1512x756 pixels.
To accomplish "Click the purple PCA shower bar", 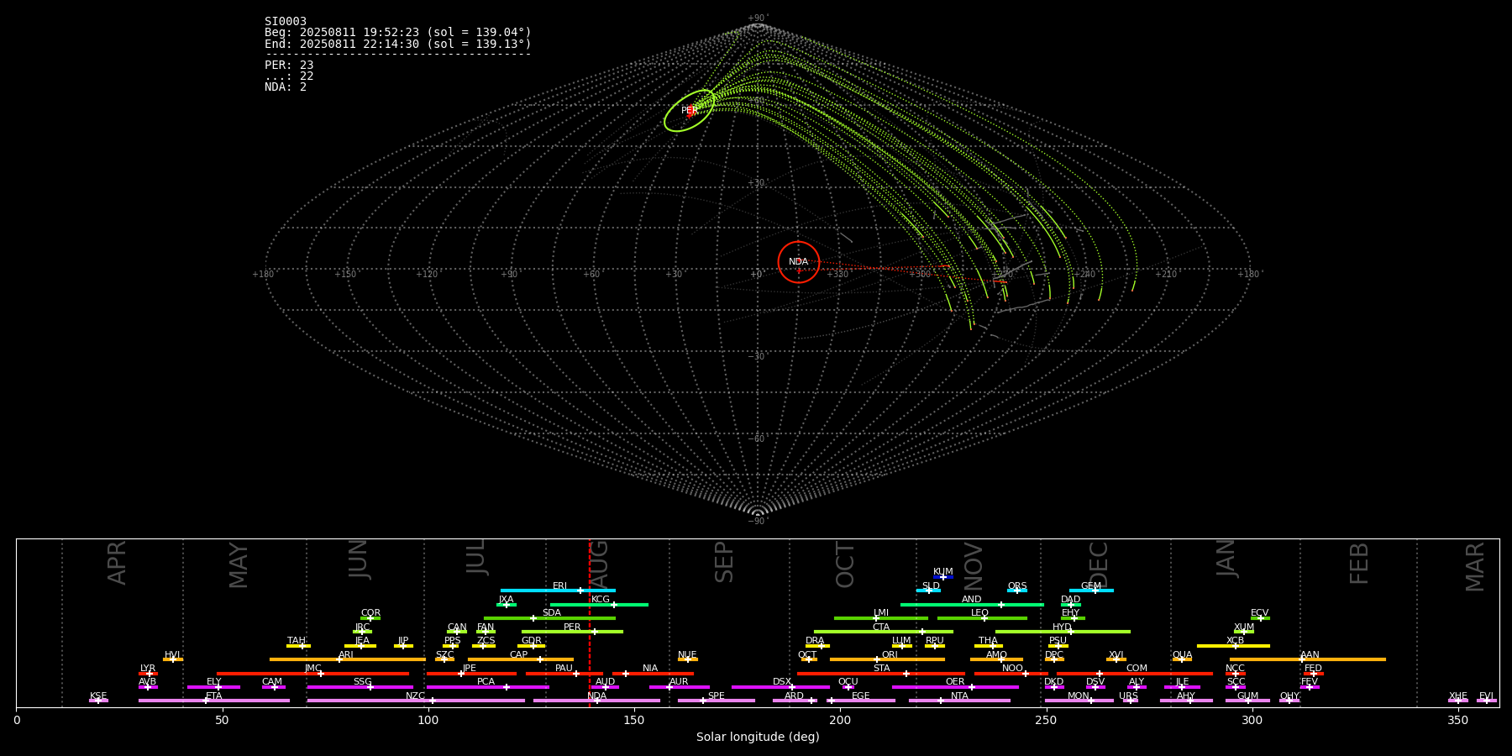I will (x=487, y=687).
